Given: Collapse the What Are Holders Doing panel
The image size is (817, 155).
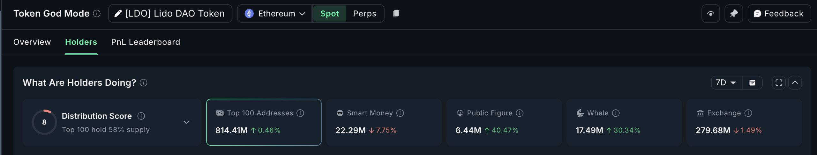Looking at the screenshot, I should [795, 83].
